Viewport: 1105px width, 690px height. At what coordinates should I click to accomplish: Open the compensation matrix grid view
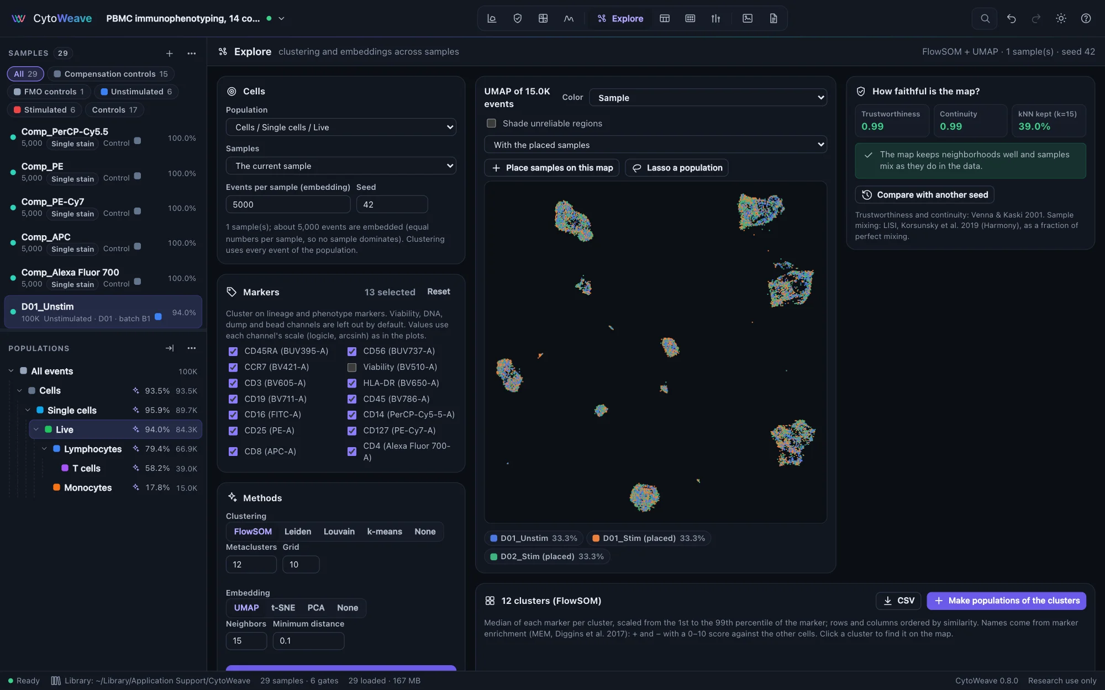[x=543, y=18]
